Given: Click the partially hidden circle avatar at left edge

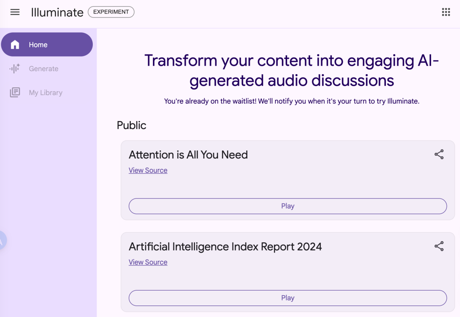Looking at the screenshot, I should tap(3, 240).
